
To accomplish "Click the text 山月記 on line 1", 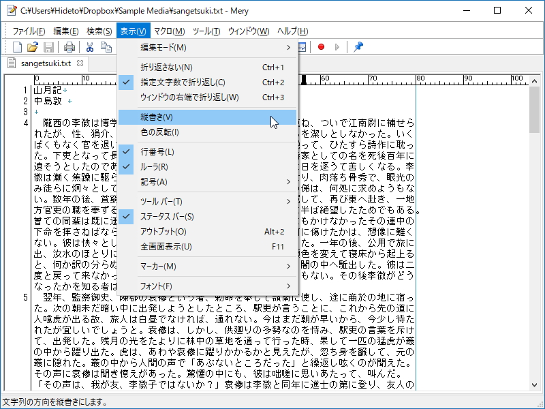I will coord(48,90).
